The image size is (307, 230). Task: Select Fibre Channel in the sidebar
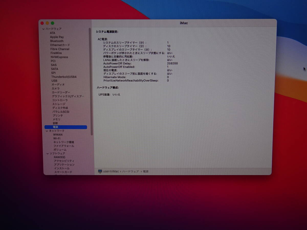(x=60, y=49)
